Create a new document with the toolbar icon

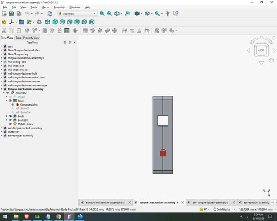coord(4,14)
